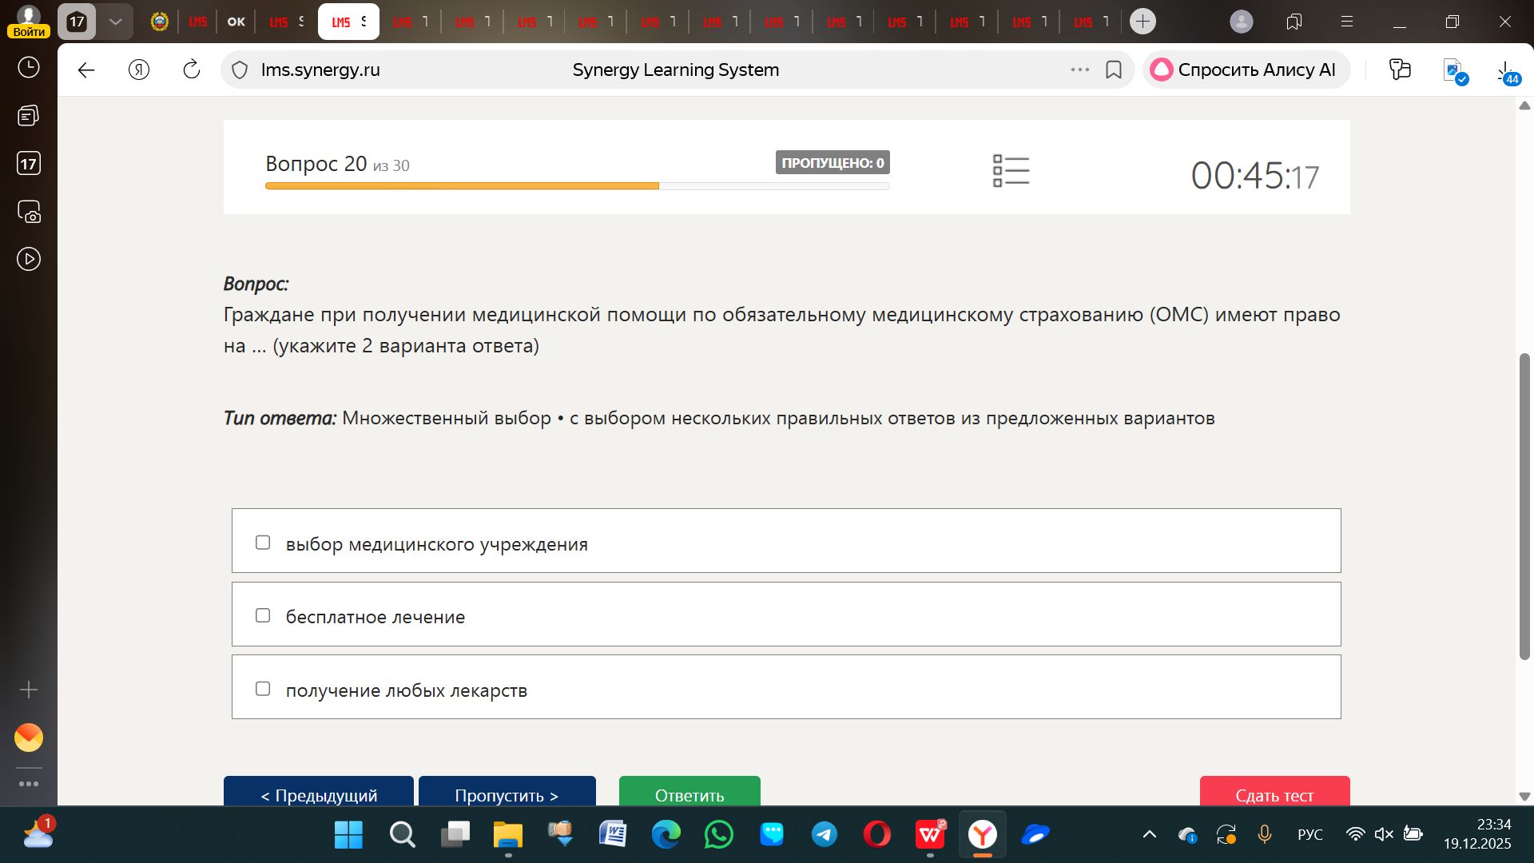This screenshot has width=1534, height=863.
Task: Open the downloads icon showing 44
Action: coord(1508,73)
